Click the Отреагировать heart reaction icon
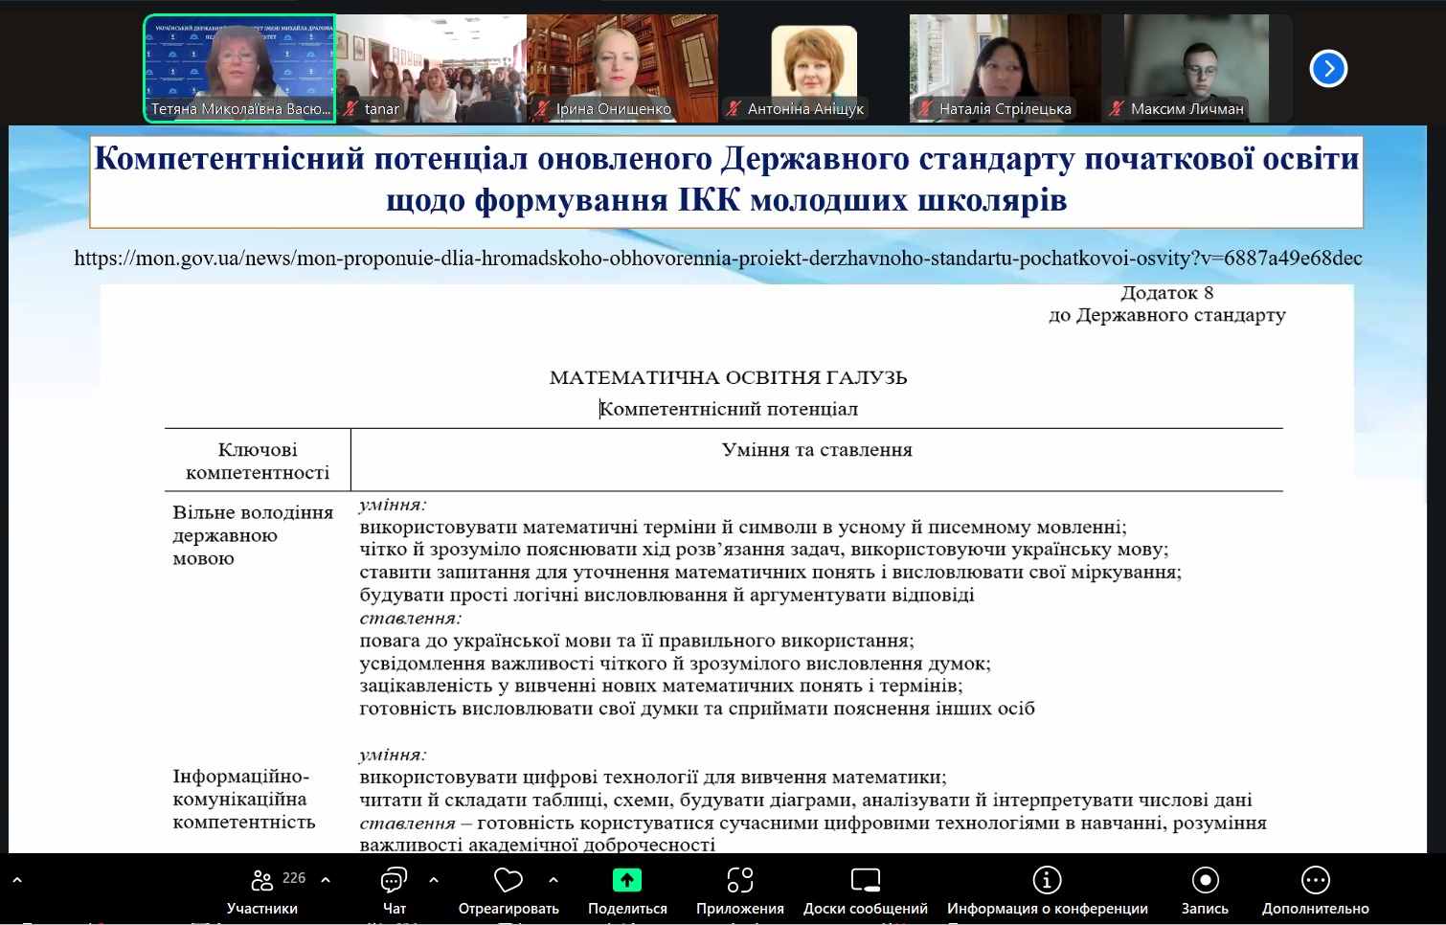 coord(508,881)
